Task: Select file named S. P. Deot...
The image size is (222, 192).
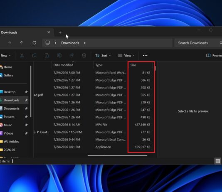Action: click(94, 132)
